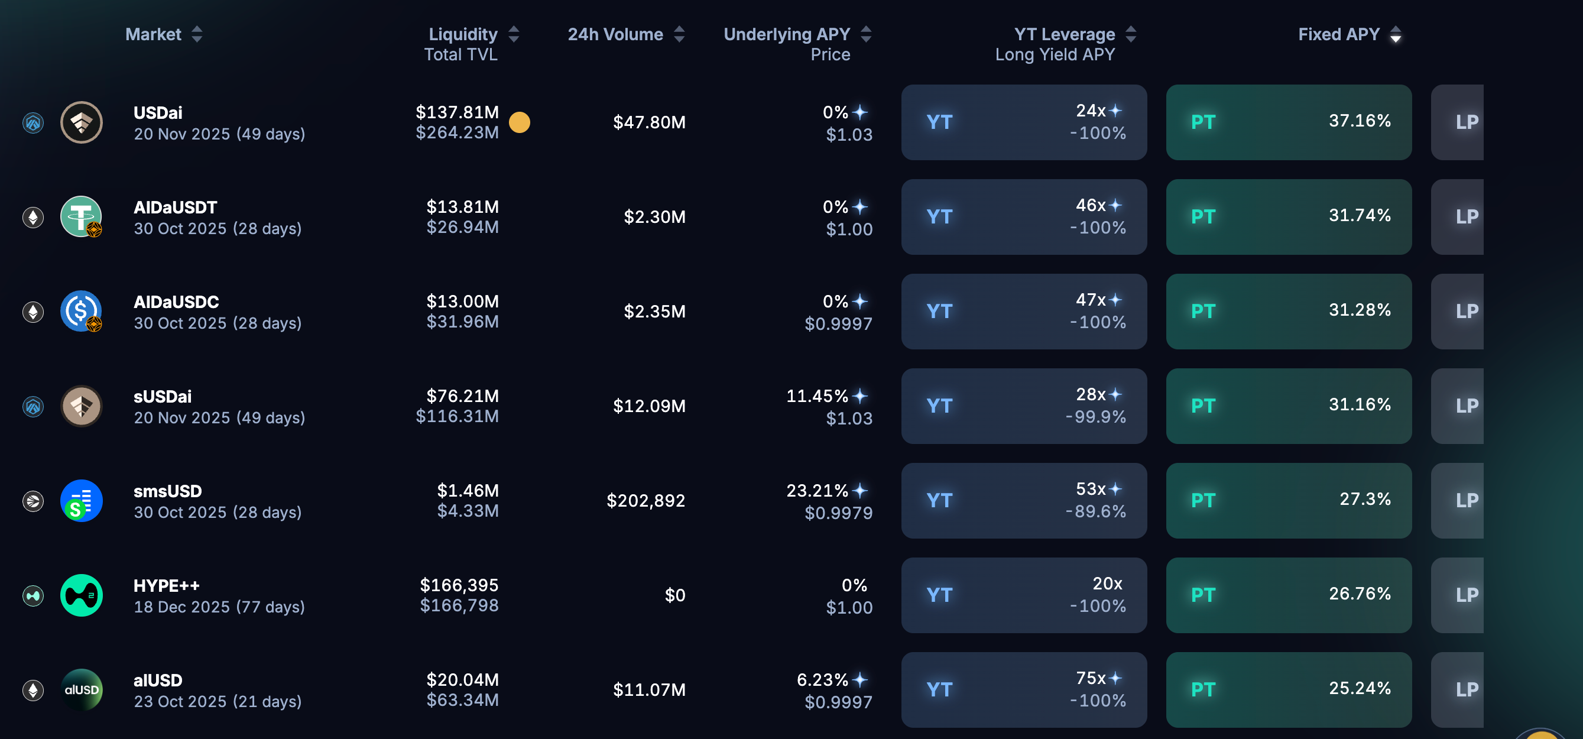Click the AIDaUSDT Tether token icon
Screen dimensions: 1583x739
point(81,216)
